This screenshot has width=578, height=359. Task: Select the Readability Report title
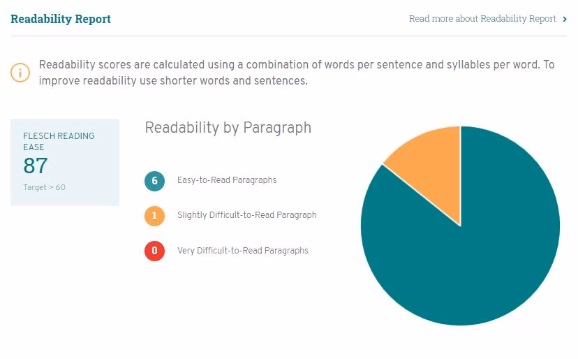click(x=61, y=19)
